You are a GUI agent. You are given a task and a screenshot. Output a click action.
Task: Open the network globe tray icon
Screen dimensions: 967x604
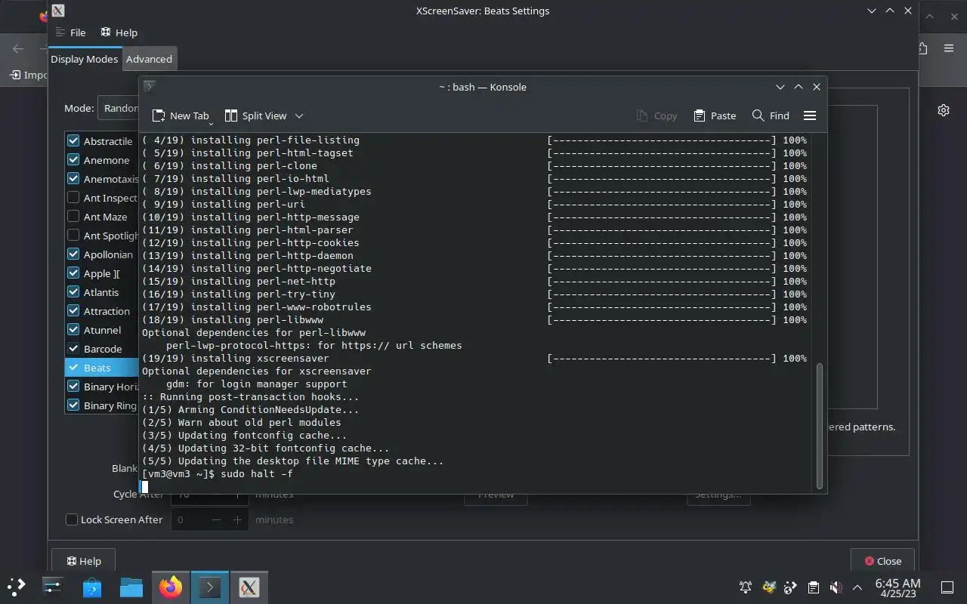click(x=791, y=587)
